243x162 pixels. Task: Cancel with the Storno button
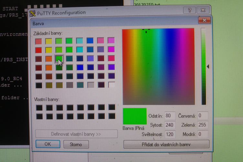pos(76,144)
